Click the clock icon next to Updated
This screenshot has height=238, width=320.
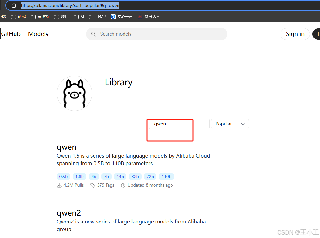click(123, 185)
